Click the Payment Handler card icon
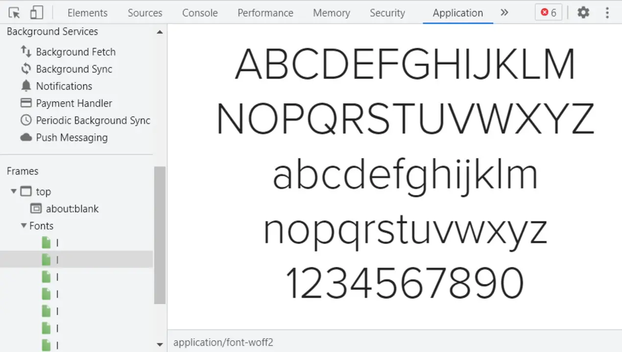 [26, 103]
